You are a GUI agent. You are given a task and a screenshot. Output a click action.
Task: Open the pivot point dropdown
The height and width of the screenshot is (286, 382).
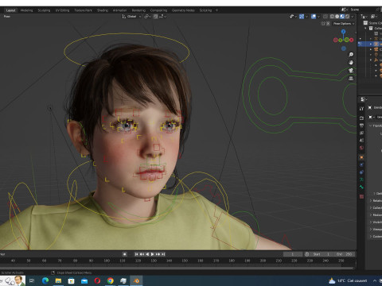[147, 17]
